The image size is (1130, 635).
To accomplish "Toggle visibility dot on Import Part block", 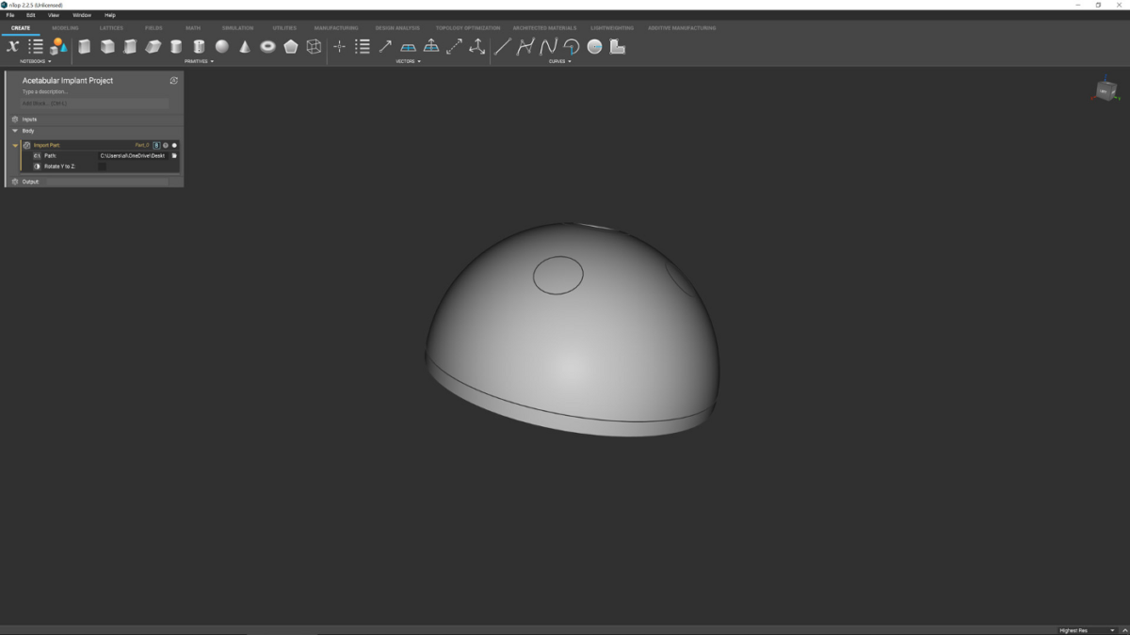I will [x=174, y=145].
